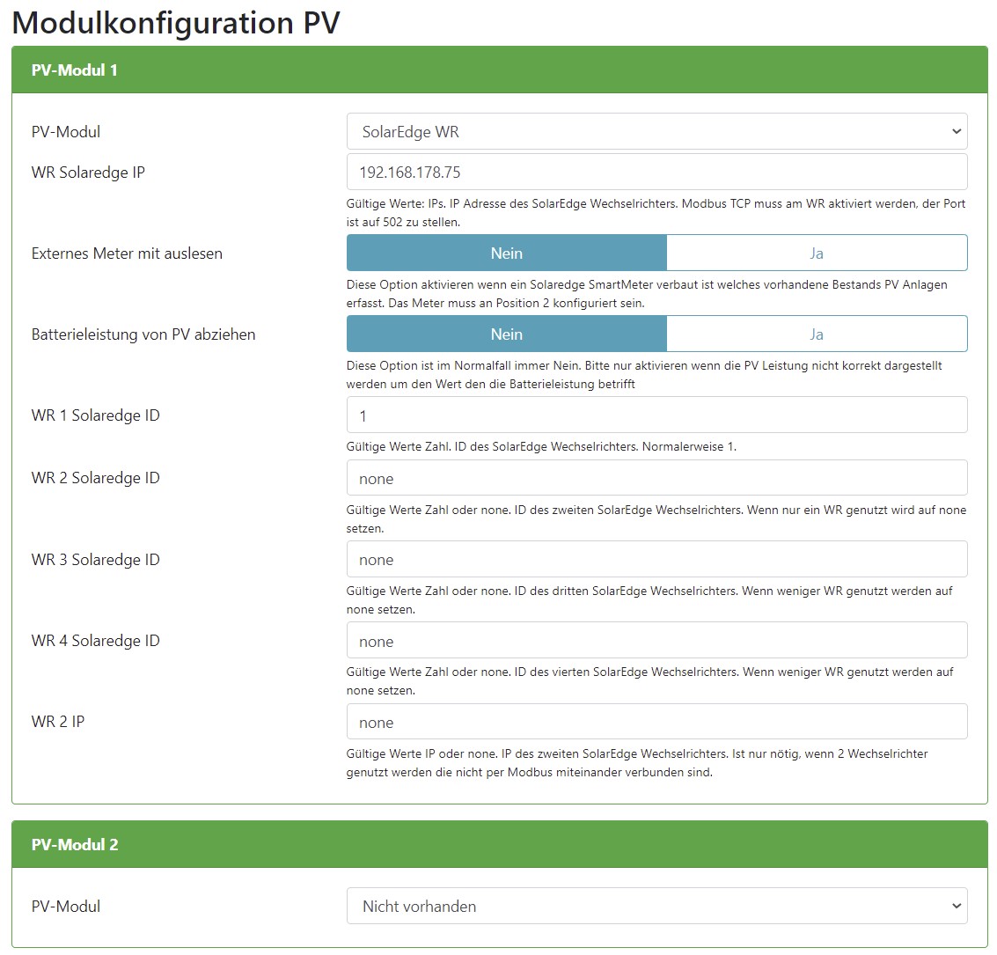Click the WR 2 Solaredge ID label
Viewport: 997px width, 955px height.
pos(95,478)
